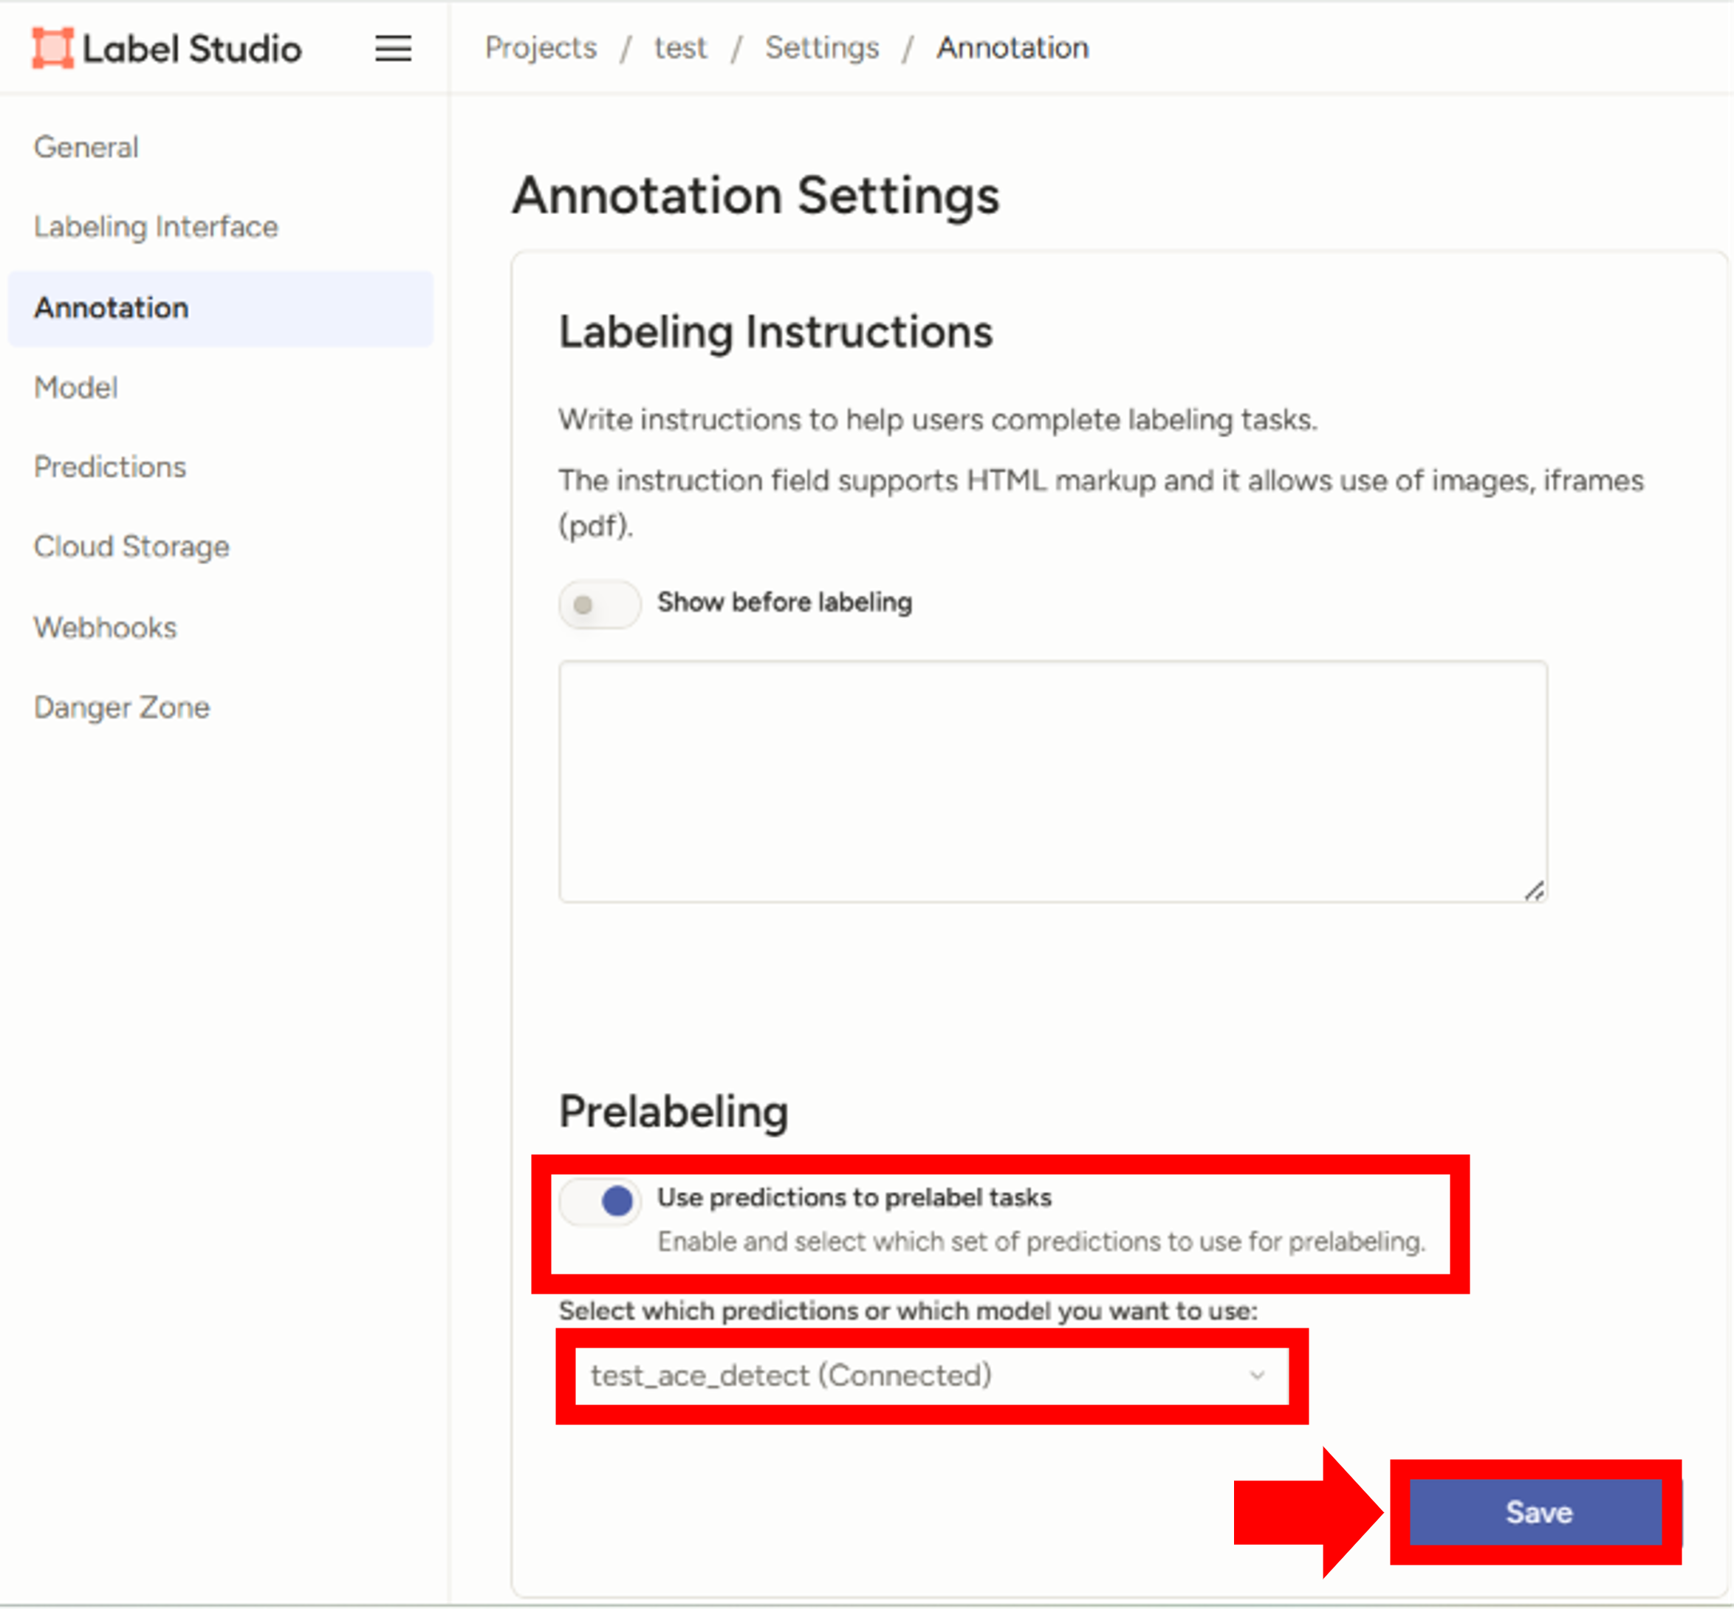The image size is (1734, 1609).
Task: Click the Label Studio logo
Action: 166,48
